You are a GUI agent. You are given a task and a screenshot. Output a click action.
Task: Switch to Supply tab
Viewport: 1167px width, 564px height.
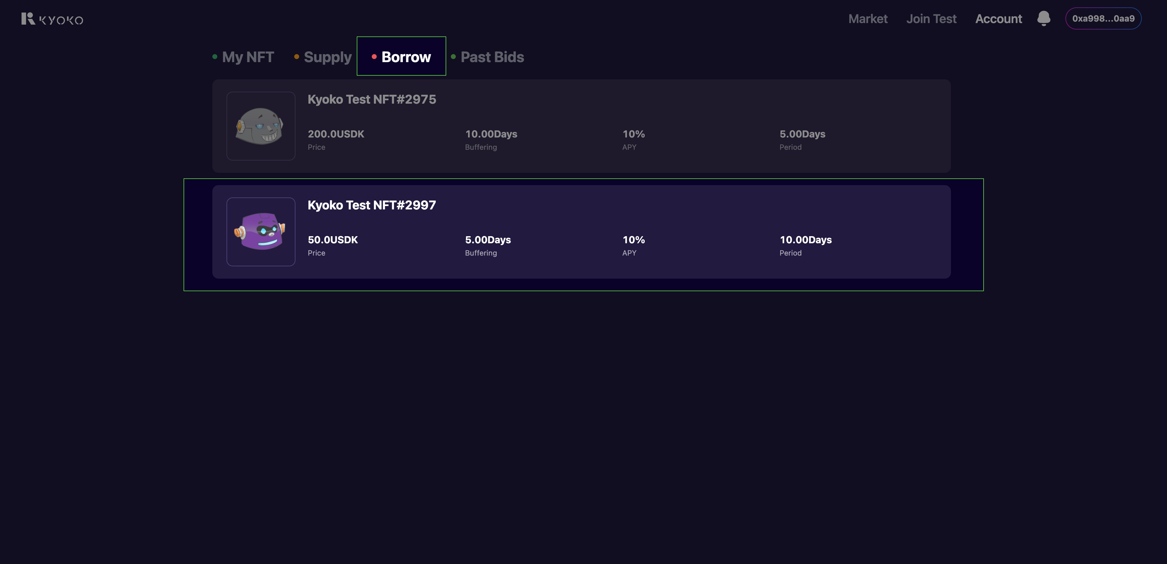323,57
